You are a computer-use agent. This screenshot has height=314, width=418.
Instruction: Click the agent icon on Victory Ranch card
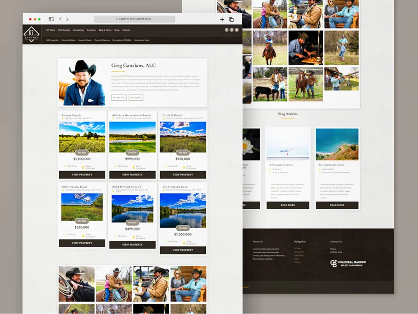(83, 167)
